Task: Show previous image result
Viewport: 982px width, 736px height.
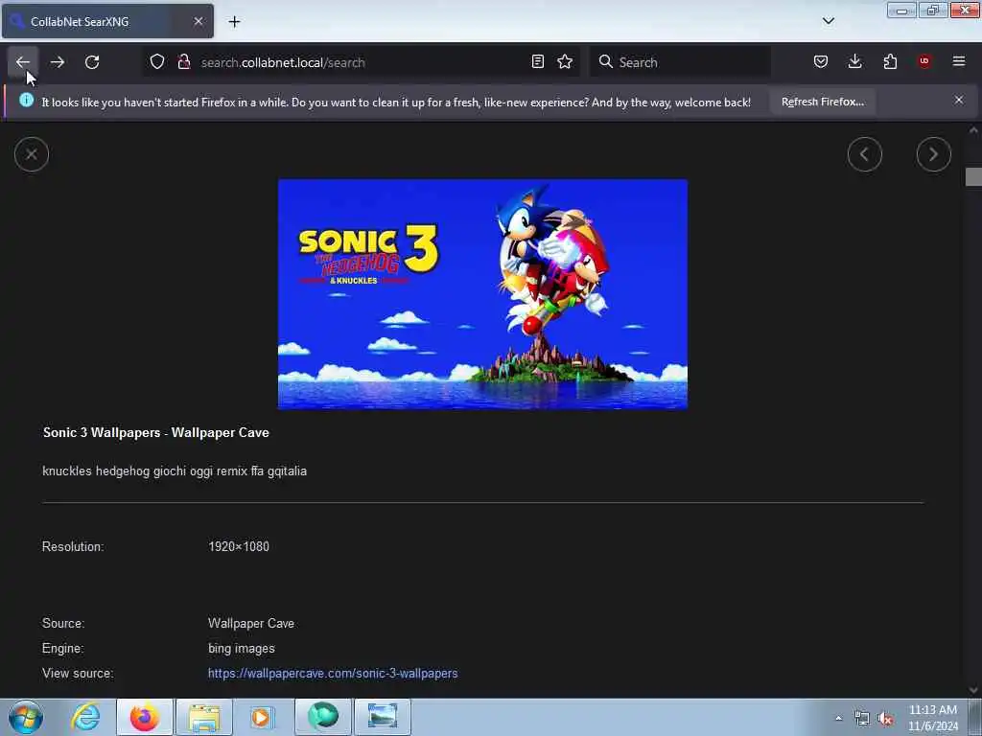Action: click(x=864, y=154)
